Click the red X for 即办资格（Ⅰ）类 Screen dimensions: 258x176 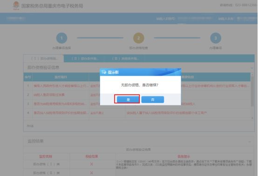[x=92, y=164]
